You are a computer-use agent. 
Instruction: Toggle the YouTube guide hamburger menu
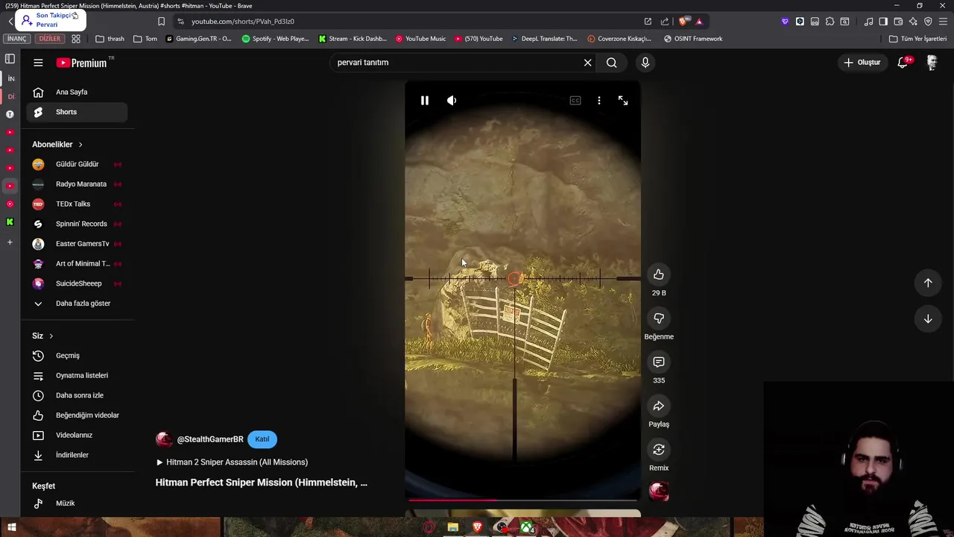[38, 63]
